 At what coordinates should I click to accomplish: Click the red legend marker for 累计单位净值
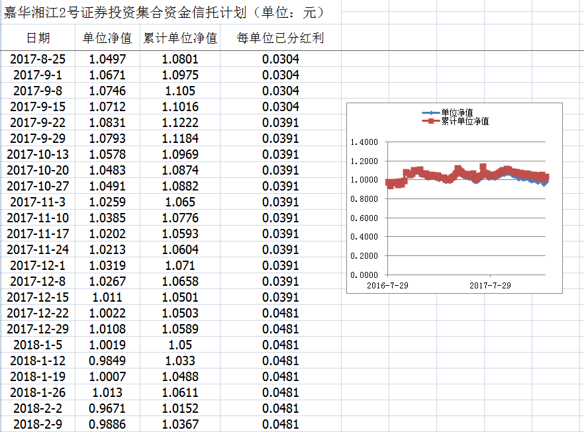(x=430, y=121)
